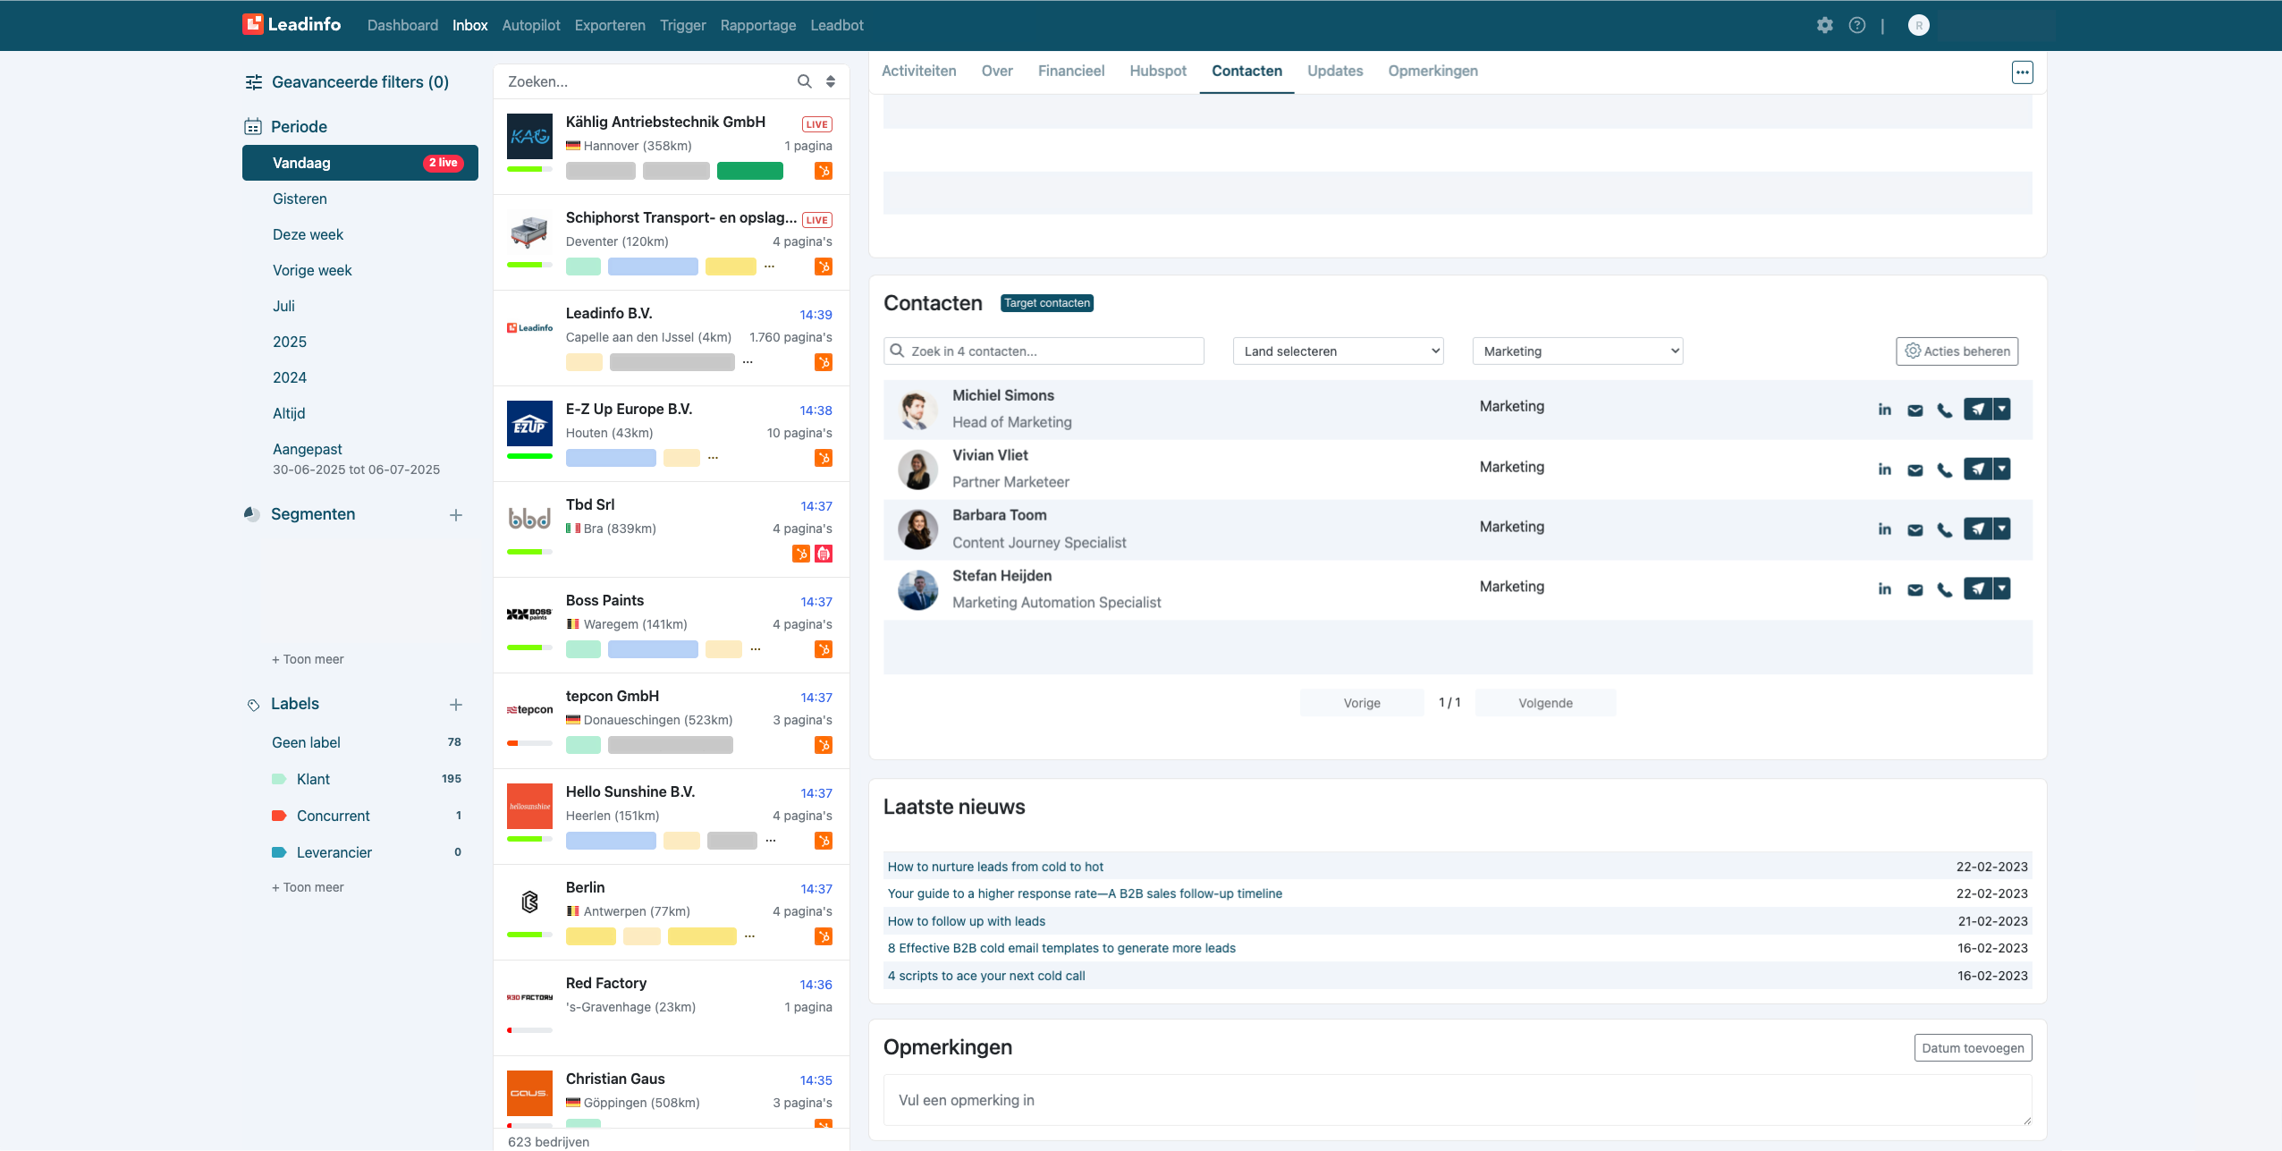Select the Gisteren period filter
This screenshot has width=2282, height=1151.
(x=300, y=199)
